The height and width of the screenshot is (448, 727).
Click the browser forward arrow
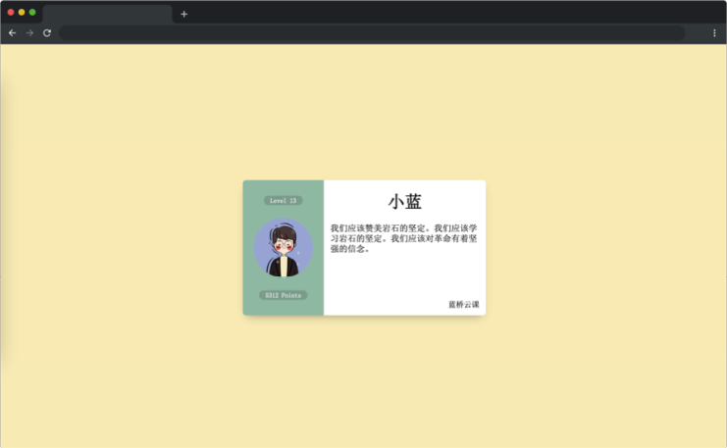click(x=29, y=32)
